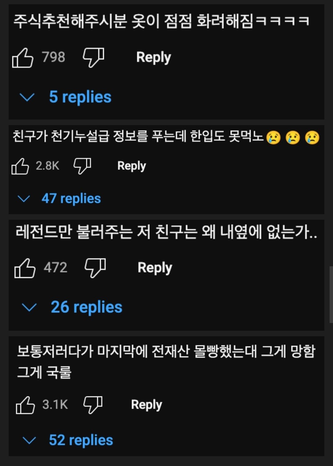Like the comment with 798 likes
333x466 pixels.
click(x=23, y=58)
